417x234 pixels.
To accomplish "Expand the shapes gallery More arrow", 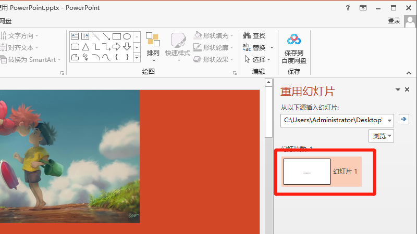I will tap(137, 57).
